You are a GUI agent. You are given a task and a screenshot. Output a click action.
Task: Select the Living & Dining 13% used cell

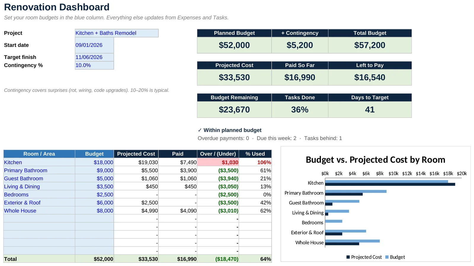(255, 187)
